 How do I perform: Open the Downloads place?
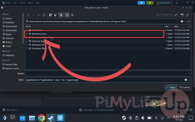click(10, 30)
